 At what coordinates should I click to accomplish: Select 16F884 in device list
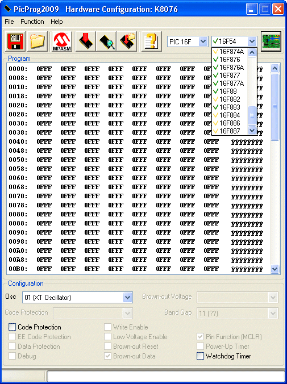pos(230,115)
